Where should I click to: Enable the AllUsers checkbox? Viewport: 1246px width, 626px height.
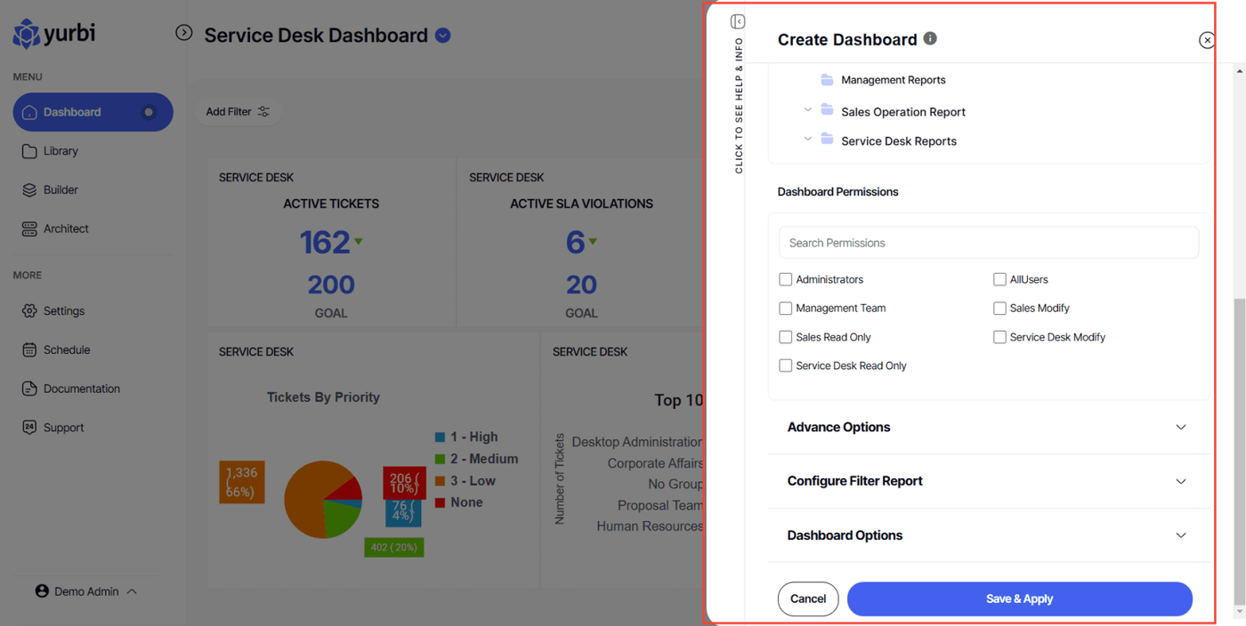pyautogui.click(x=999, y=279)
